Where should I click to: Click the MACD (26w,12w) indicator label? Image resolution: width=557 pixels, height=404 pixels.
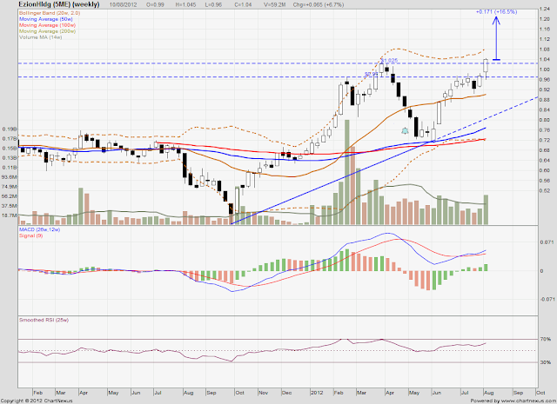[39, 229]
